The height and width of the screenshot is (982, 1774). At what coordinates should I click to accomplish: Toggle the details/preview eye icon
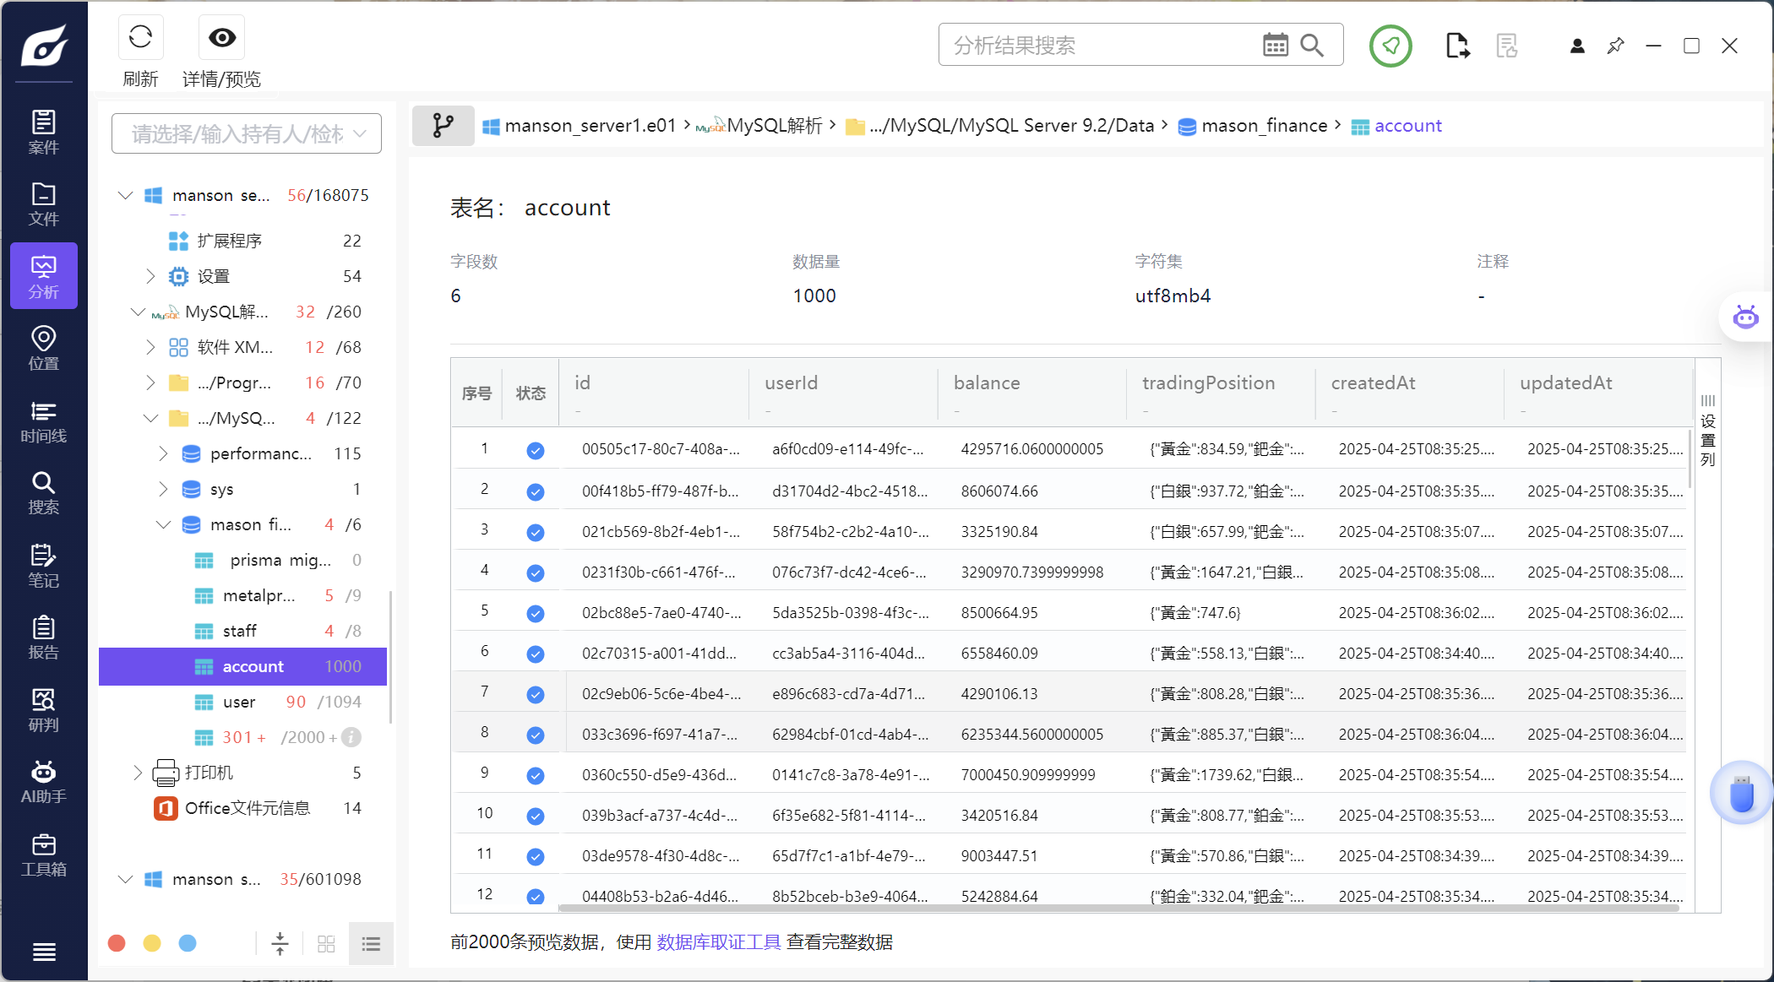(222, 37)
